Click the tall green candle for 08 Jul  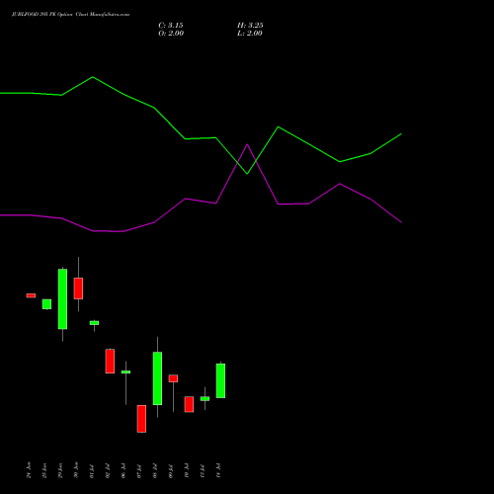tap(157, 378)
